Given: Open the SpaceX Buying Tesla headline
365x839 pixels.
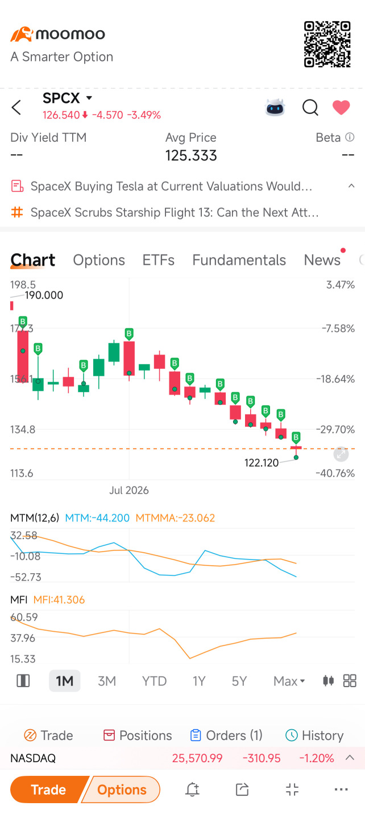Looking at the screenshot, I should (x=171, y=186).
